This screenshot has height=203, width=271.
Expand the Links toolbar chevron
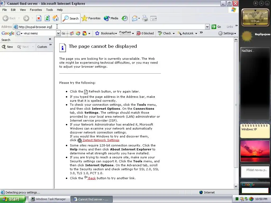(x=237, y=26)
